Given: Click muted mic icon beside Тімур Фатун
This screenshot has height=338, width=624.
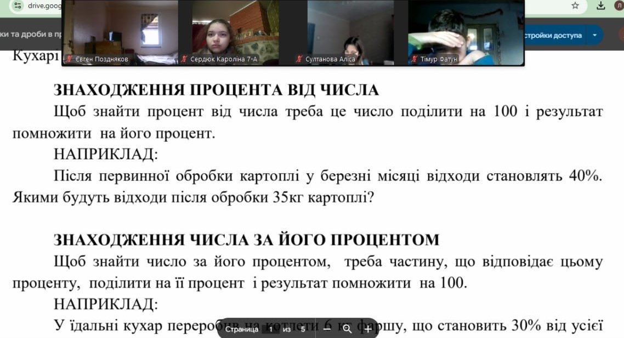Looking at the screenshot, I should [x=415, y=59].
